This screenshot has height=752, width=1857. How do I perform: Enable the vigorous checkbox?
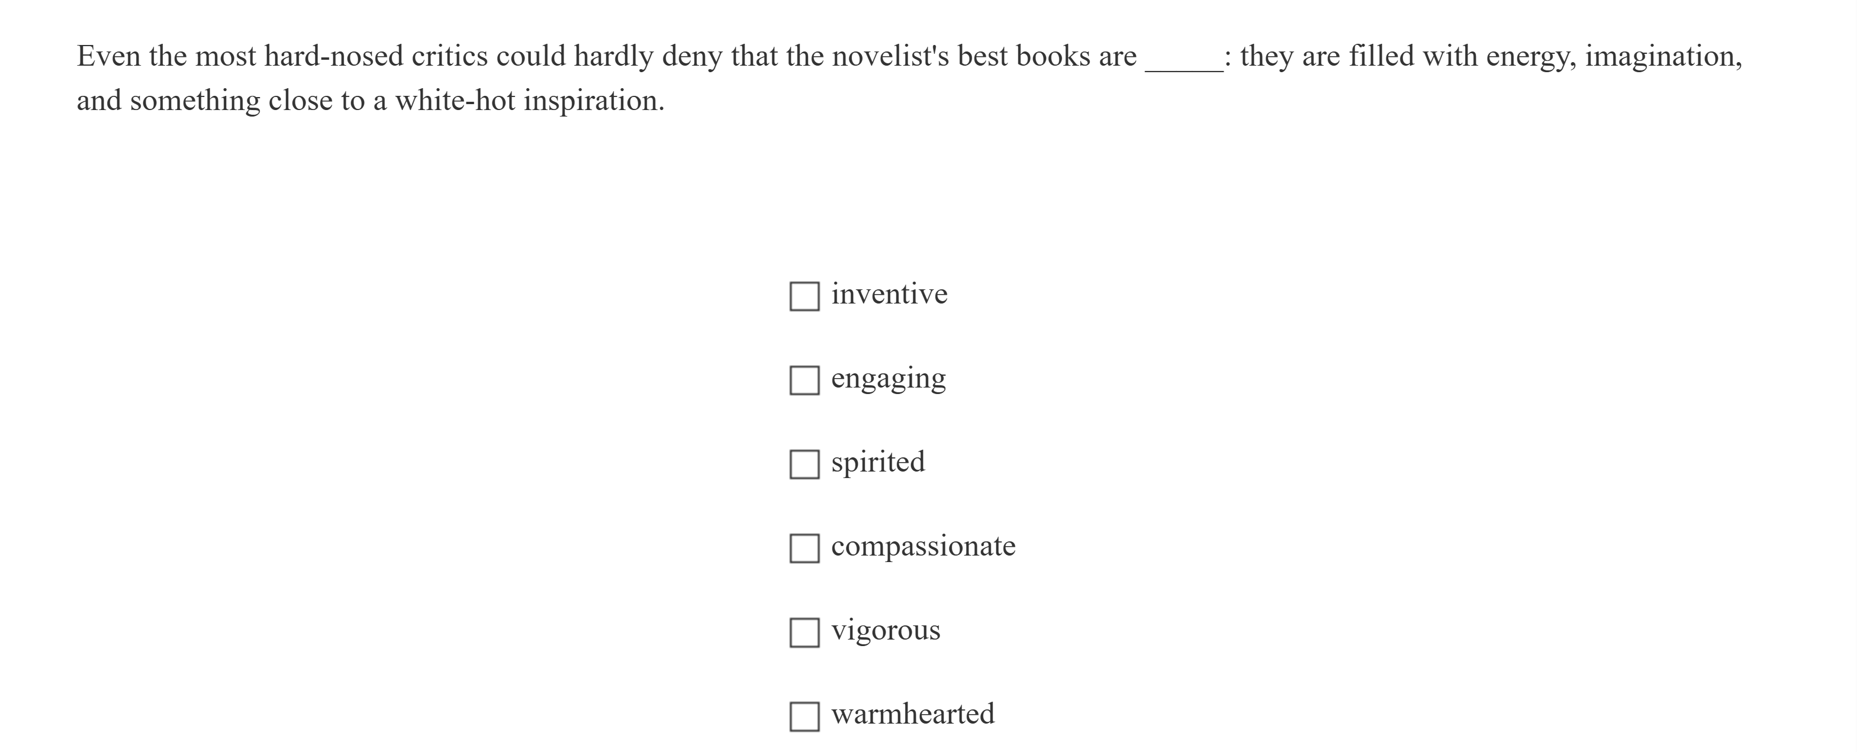pos(804,632)
